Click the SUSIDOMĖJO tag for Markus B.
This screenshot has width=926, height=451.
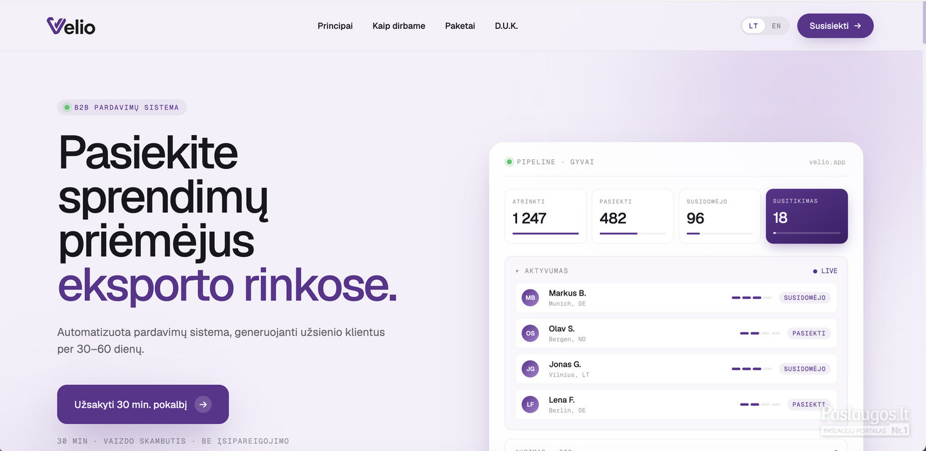[x=804, y=298]
